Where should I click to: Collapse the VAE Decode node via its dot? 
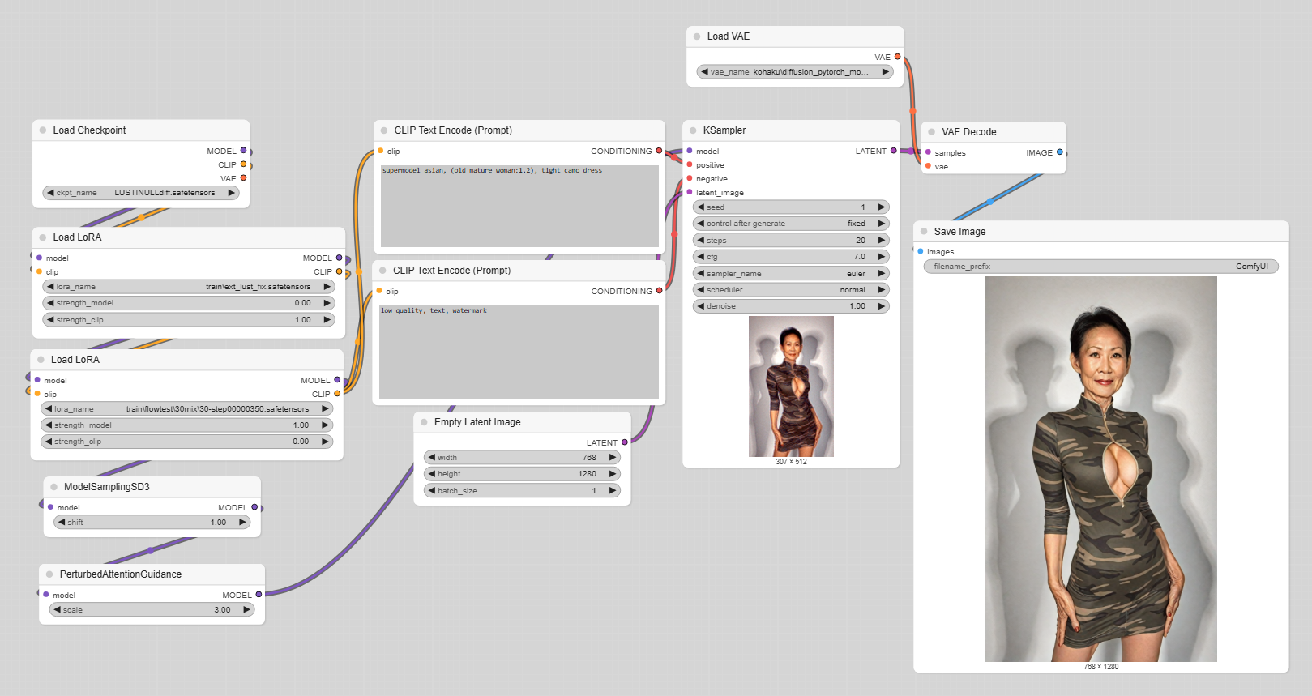pos(932,131)
